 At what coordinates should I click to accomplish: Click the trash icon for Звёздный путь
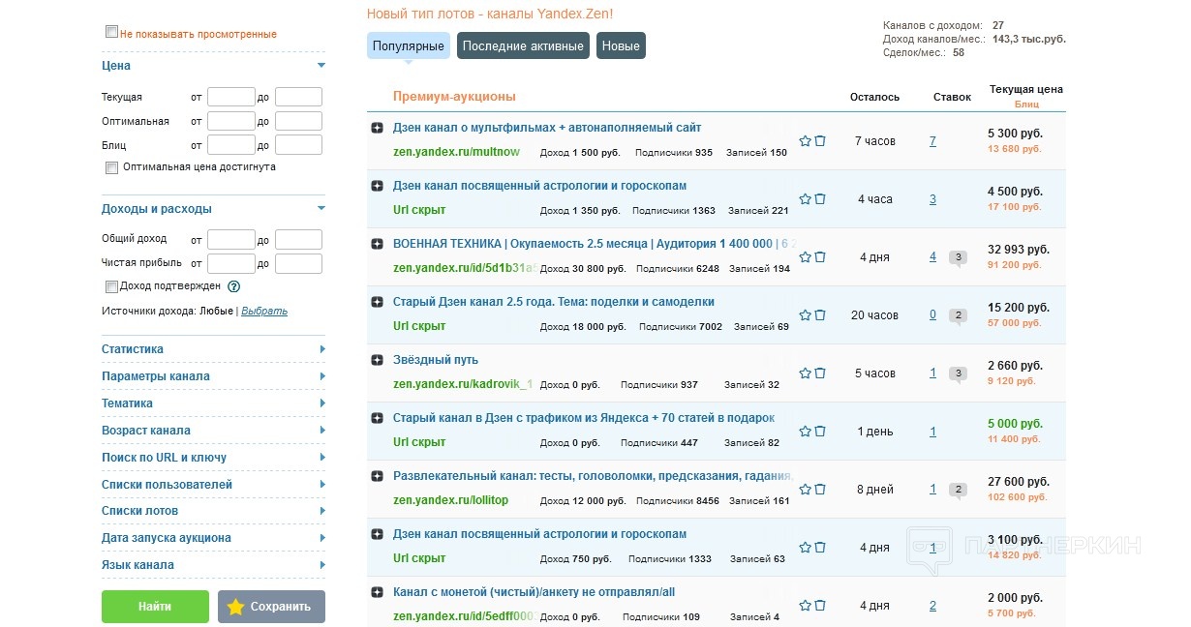(x=820, y=373)
